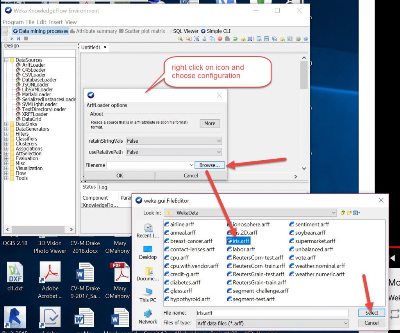
Task: Expand the DataSinks tree node
Action: tap(6, 124)
